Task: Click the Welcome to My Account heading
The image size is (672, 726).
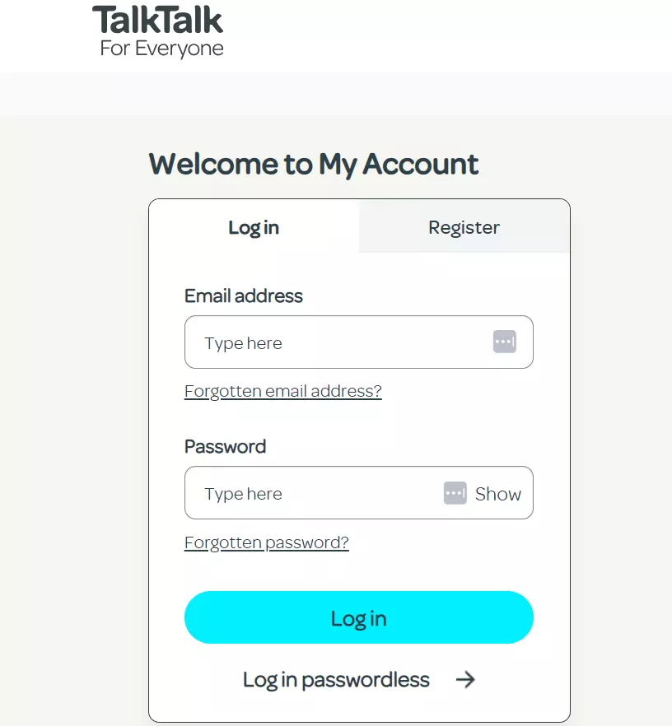Action: 314,164
